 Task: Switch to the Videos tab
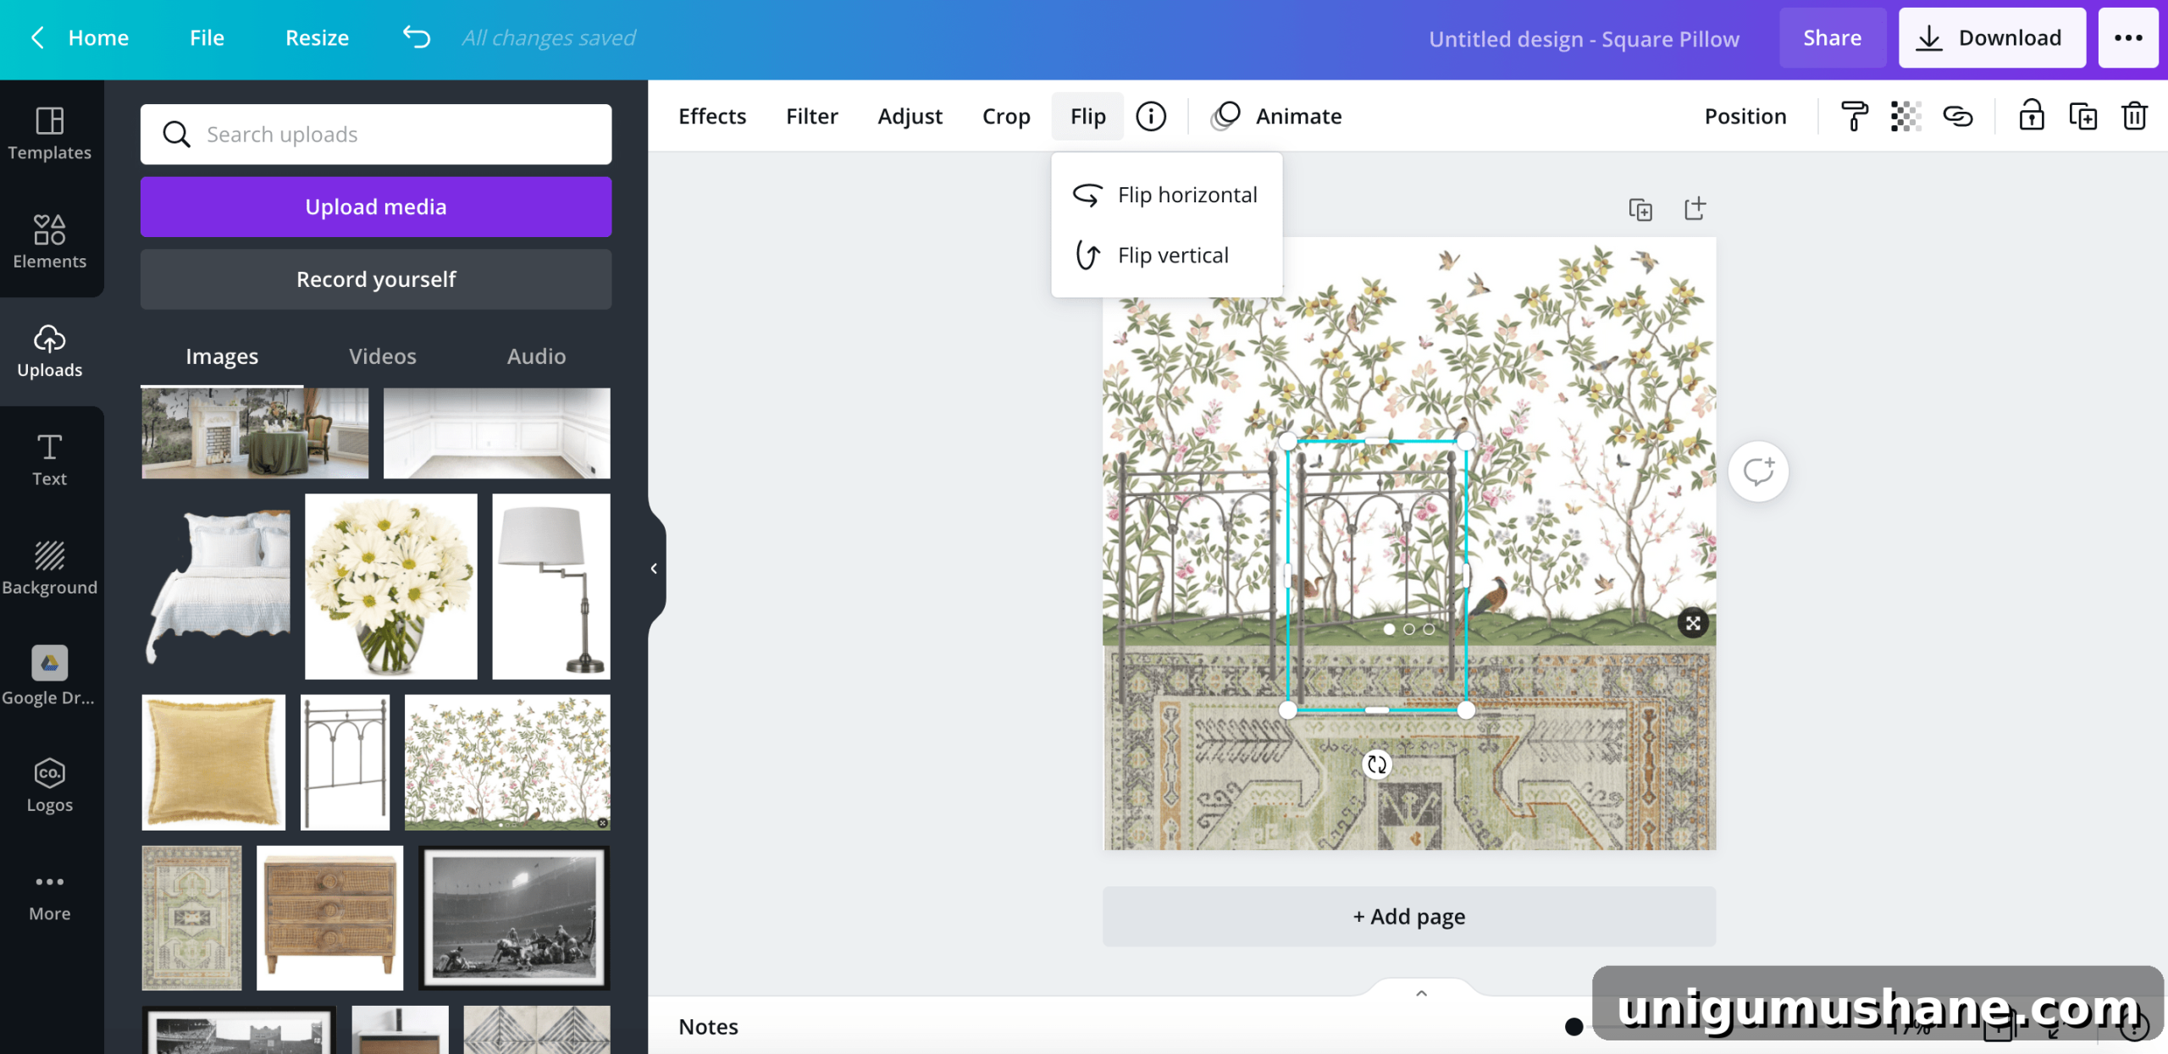[x=383, y=356]
